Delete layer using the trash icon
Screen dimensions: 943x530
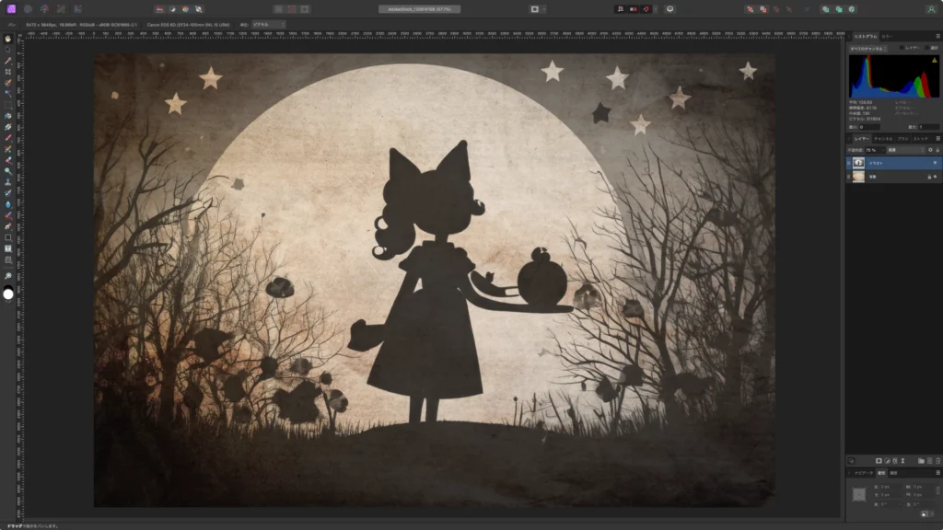click(937, 460)
